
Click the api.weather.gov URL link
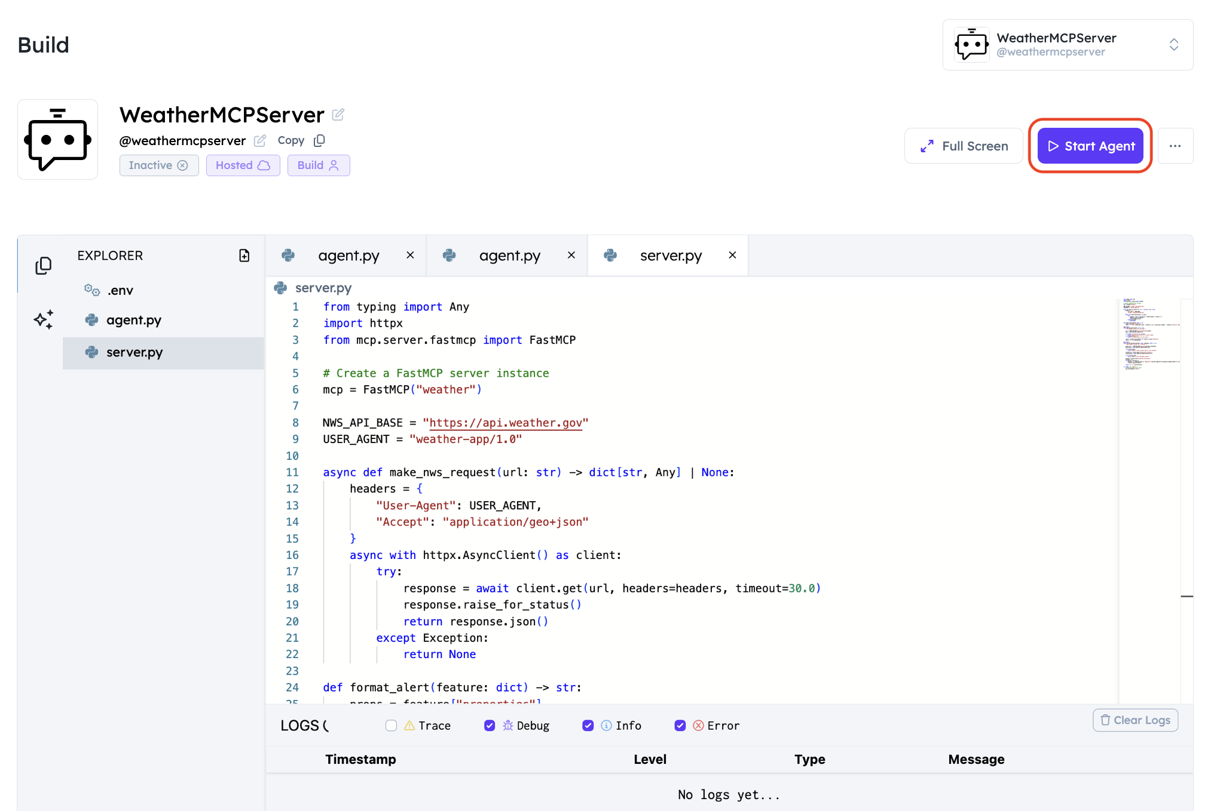pos(506,423)
